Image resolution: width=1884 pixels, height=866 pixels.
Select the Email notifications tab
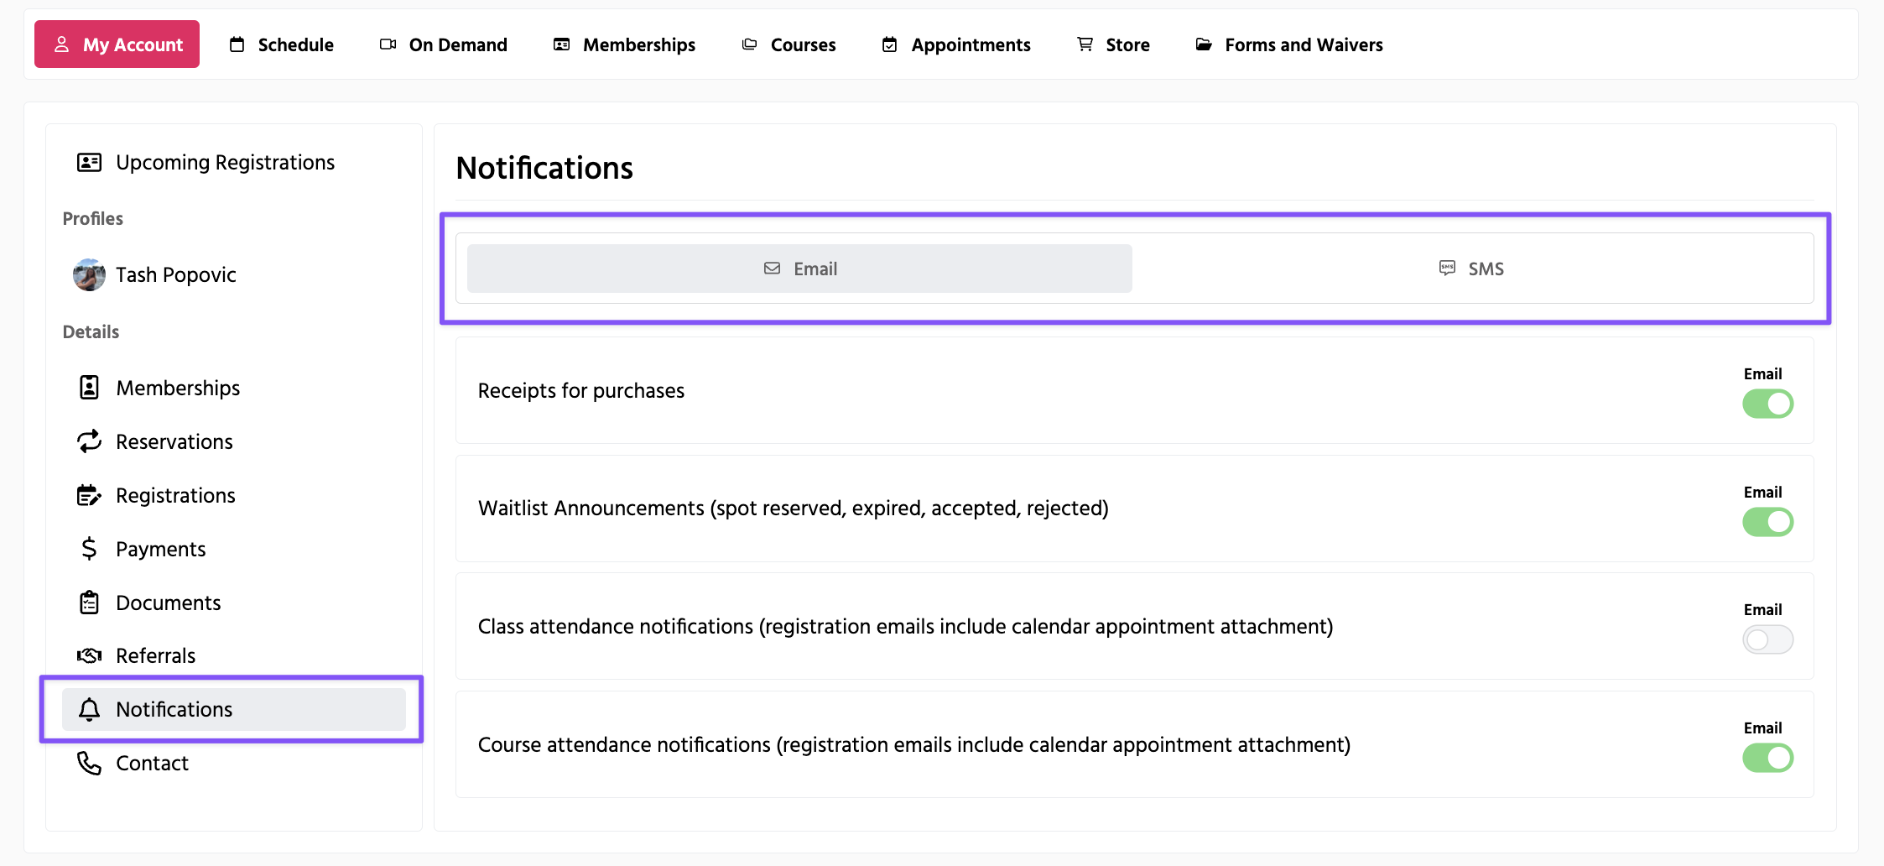(x=799, y=269)
